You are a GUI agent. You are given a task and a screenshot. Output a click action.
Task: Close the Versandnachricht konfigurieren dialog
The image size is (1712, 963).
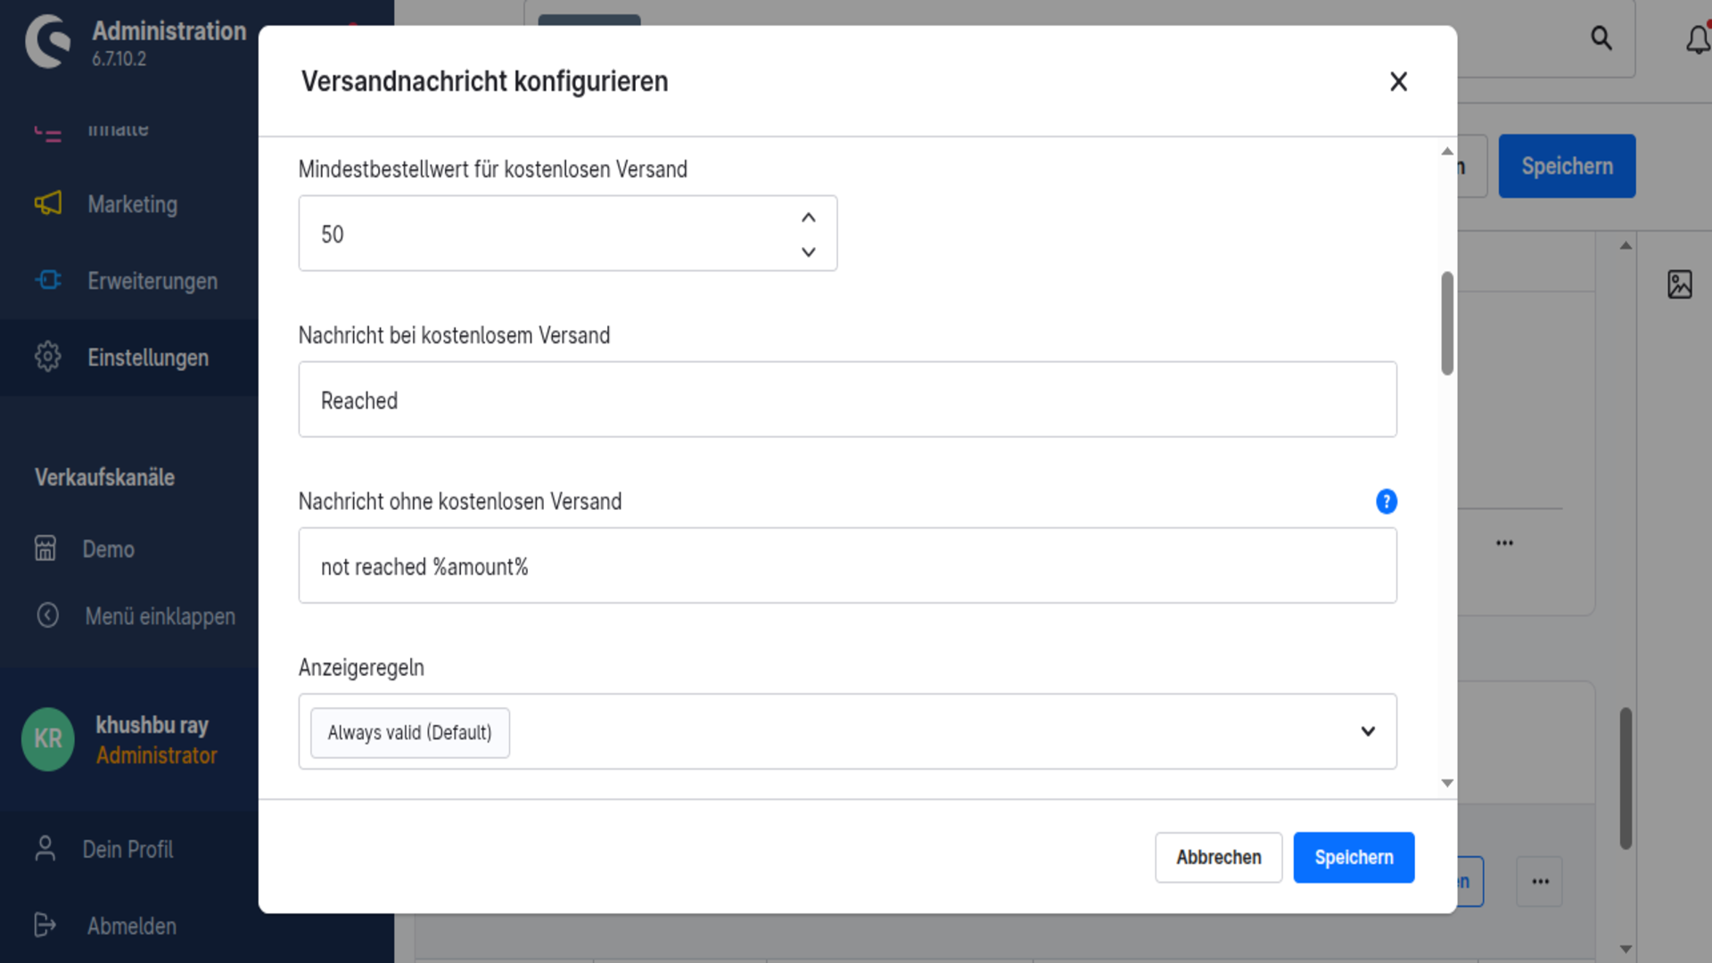pos(1398,82)
